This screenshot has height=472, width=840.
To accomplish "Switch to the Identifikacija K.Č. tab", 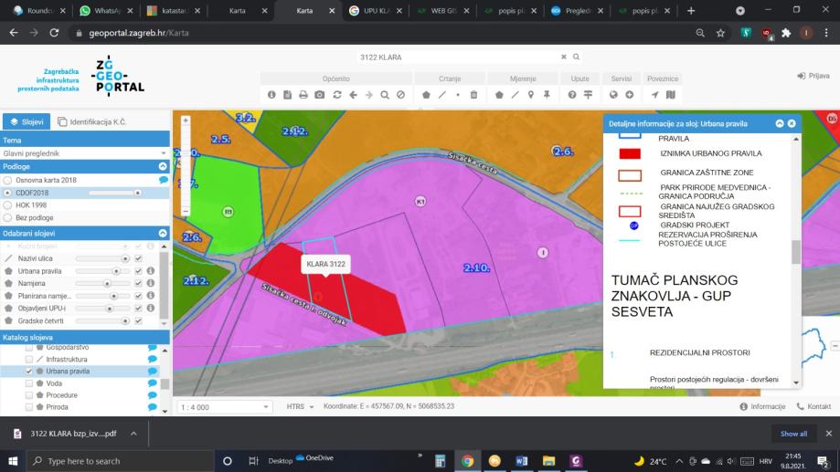I will tap(90, 121).
